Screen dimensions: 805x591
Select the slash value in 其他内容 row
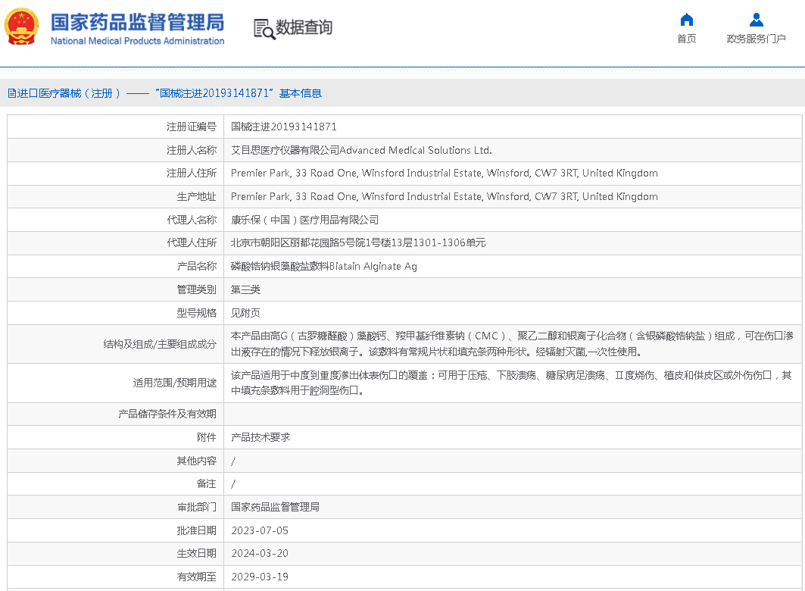(x=233, y=461)
